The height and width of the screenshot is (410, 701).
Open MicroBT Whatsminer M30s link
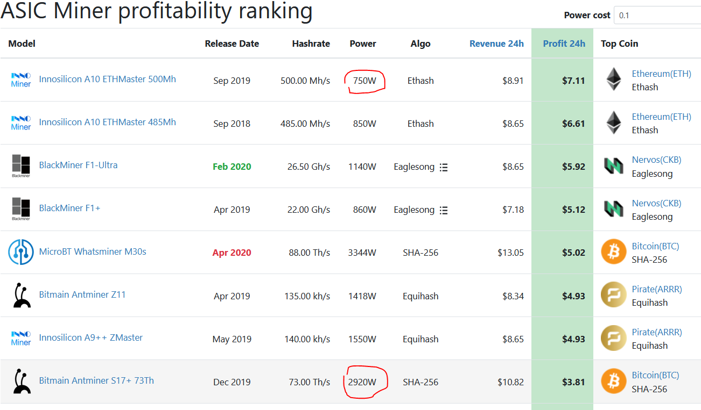coord(93,251)
